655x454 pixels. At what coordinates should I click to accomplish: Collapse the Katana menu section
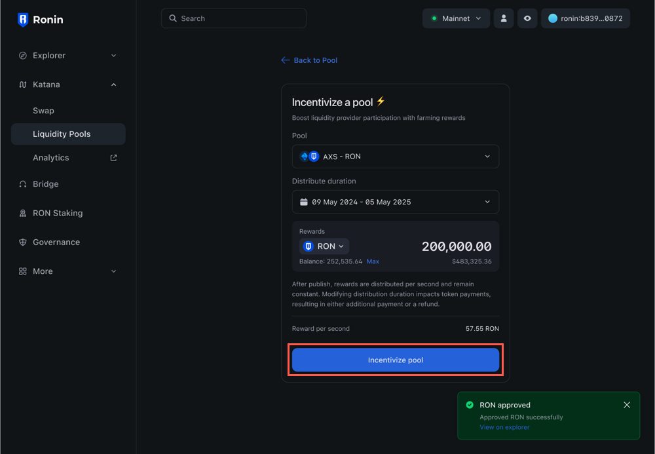(113, 85)
